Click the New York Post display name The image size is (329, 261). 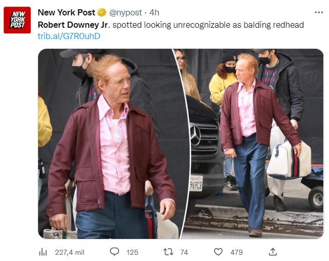coord(66,12)
